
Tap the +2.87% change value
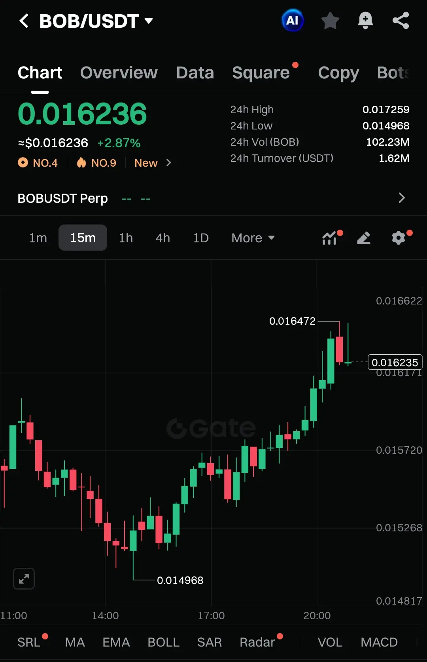tap(119, 143)
